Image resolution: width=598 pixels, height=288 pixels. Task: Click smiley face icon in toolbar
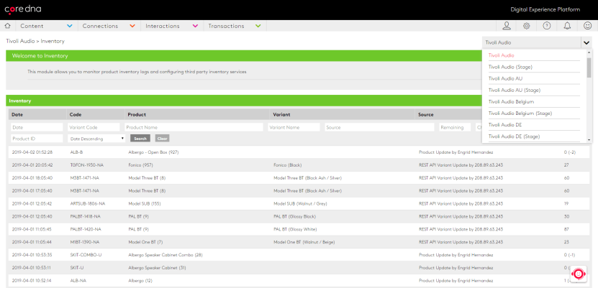[588, 26]
